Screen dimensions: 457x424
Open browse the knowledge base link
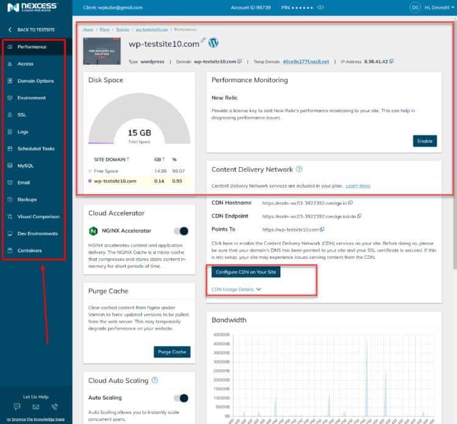click(x=35, y=419)
